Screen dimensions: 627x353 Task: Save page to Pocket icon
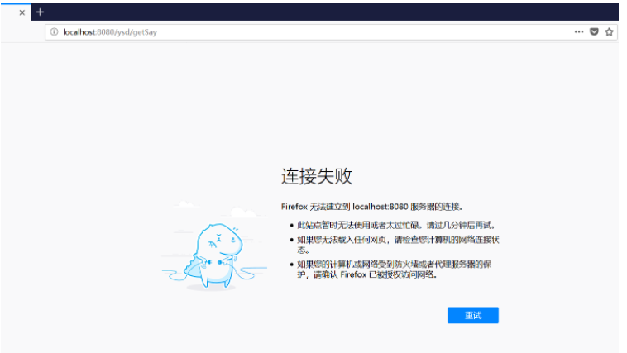594,32
